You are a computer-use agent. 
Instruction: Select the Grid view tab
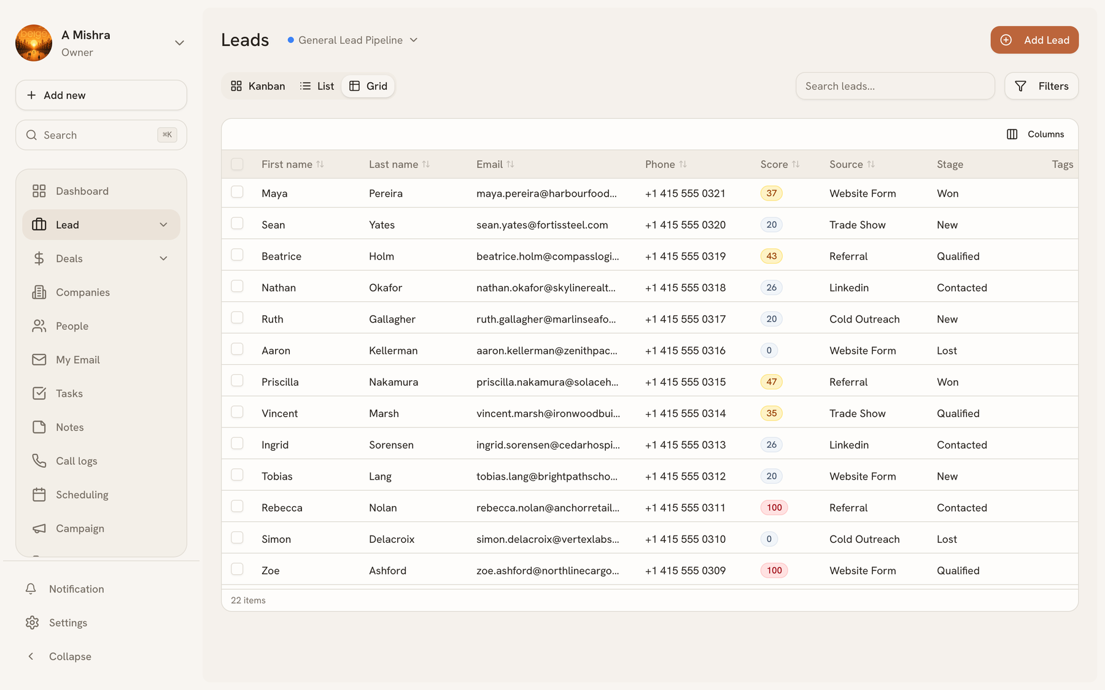click(x=368, y=86)
